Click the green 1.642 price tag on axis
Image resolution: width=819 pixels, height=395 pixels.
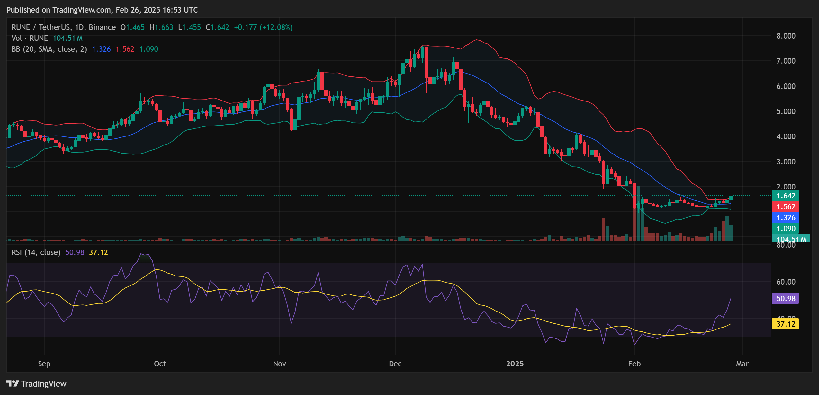(786, 196)
